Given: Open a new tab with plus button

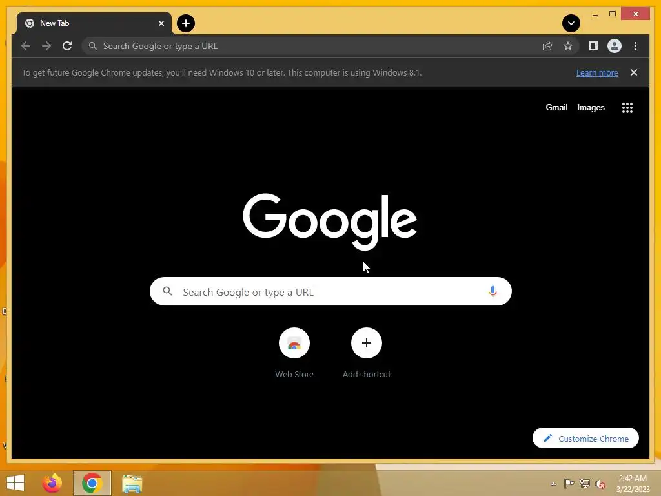Looking at the screenshot, I should click(186, 23).
